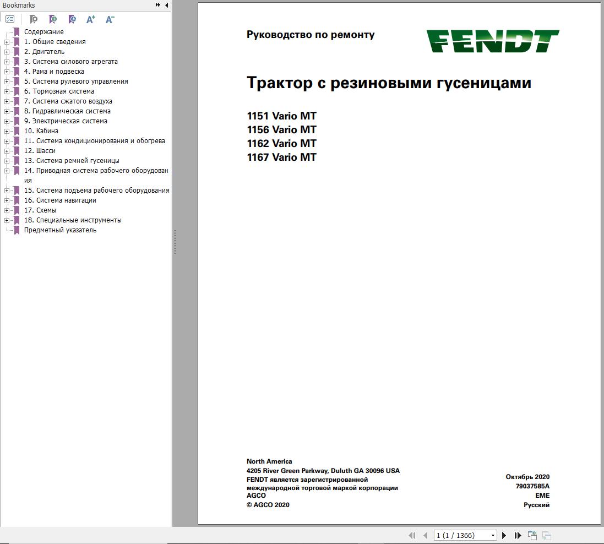The width and height of the screenshot is (604, 544).
Task: Open bookmark 15. Система подъема рабочего оборудования
Action: point(97,191)
